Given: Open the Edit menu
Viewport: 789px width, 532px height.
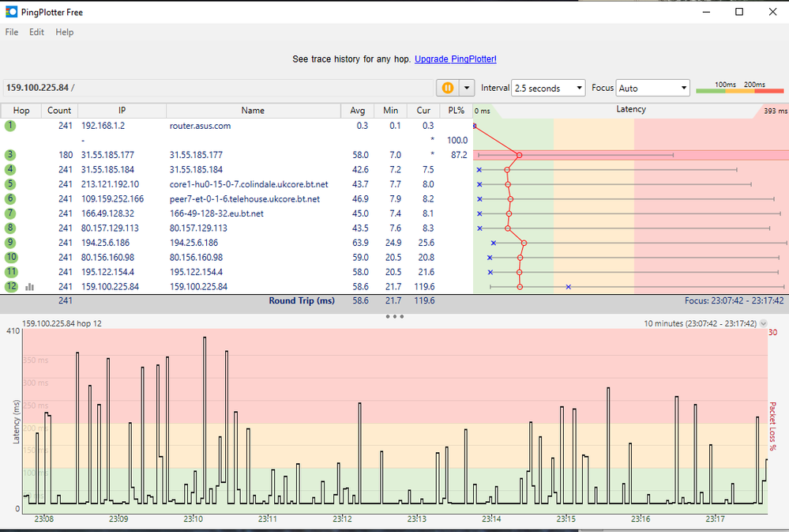Looking at the screenshot, I should 36,32.
